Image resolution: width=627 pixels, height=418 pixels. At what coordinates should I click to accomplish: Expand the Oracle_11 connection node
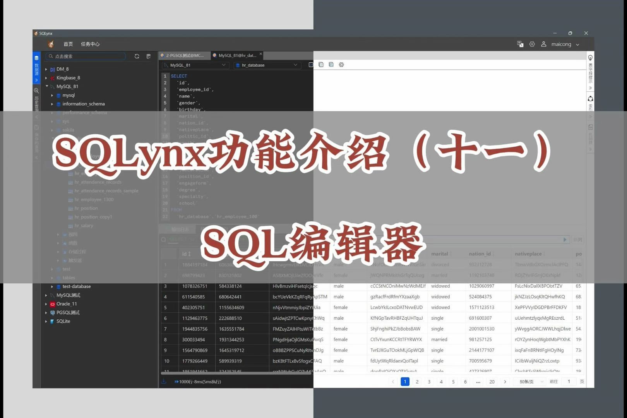(x=46, y=304)
